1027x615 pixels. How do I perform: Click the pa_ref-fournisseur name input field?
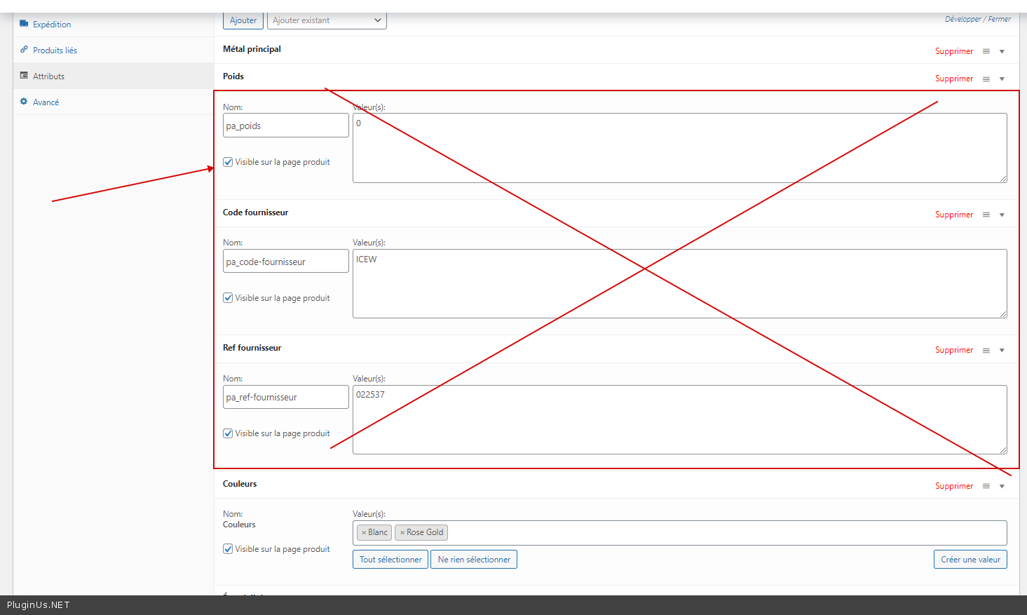pyautogui.click(x=285, y=397)
